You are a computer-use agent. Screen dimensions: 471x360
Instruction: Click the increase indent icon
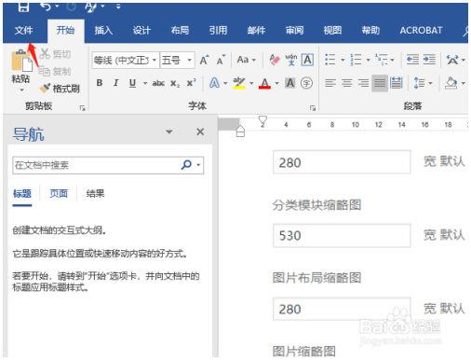tap(429, 60)
